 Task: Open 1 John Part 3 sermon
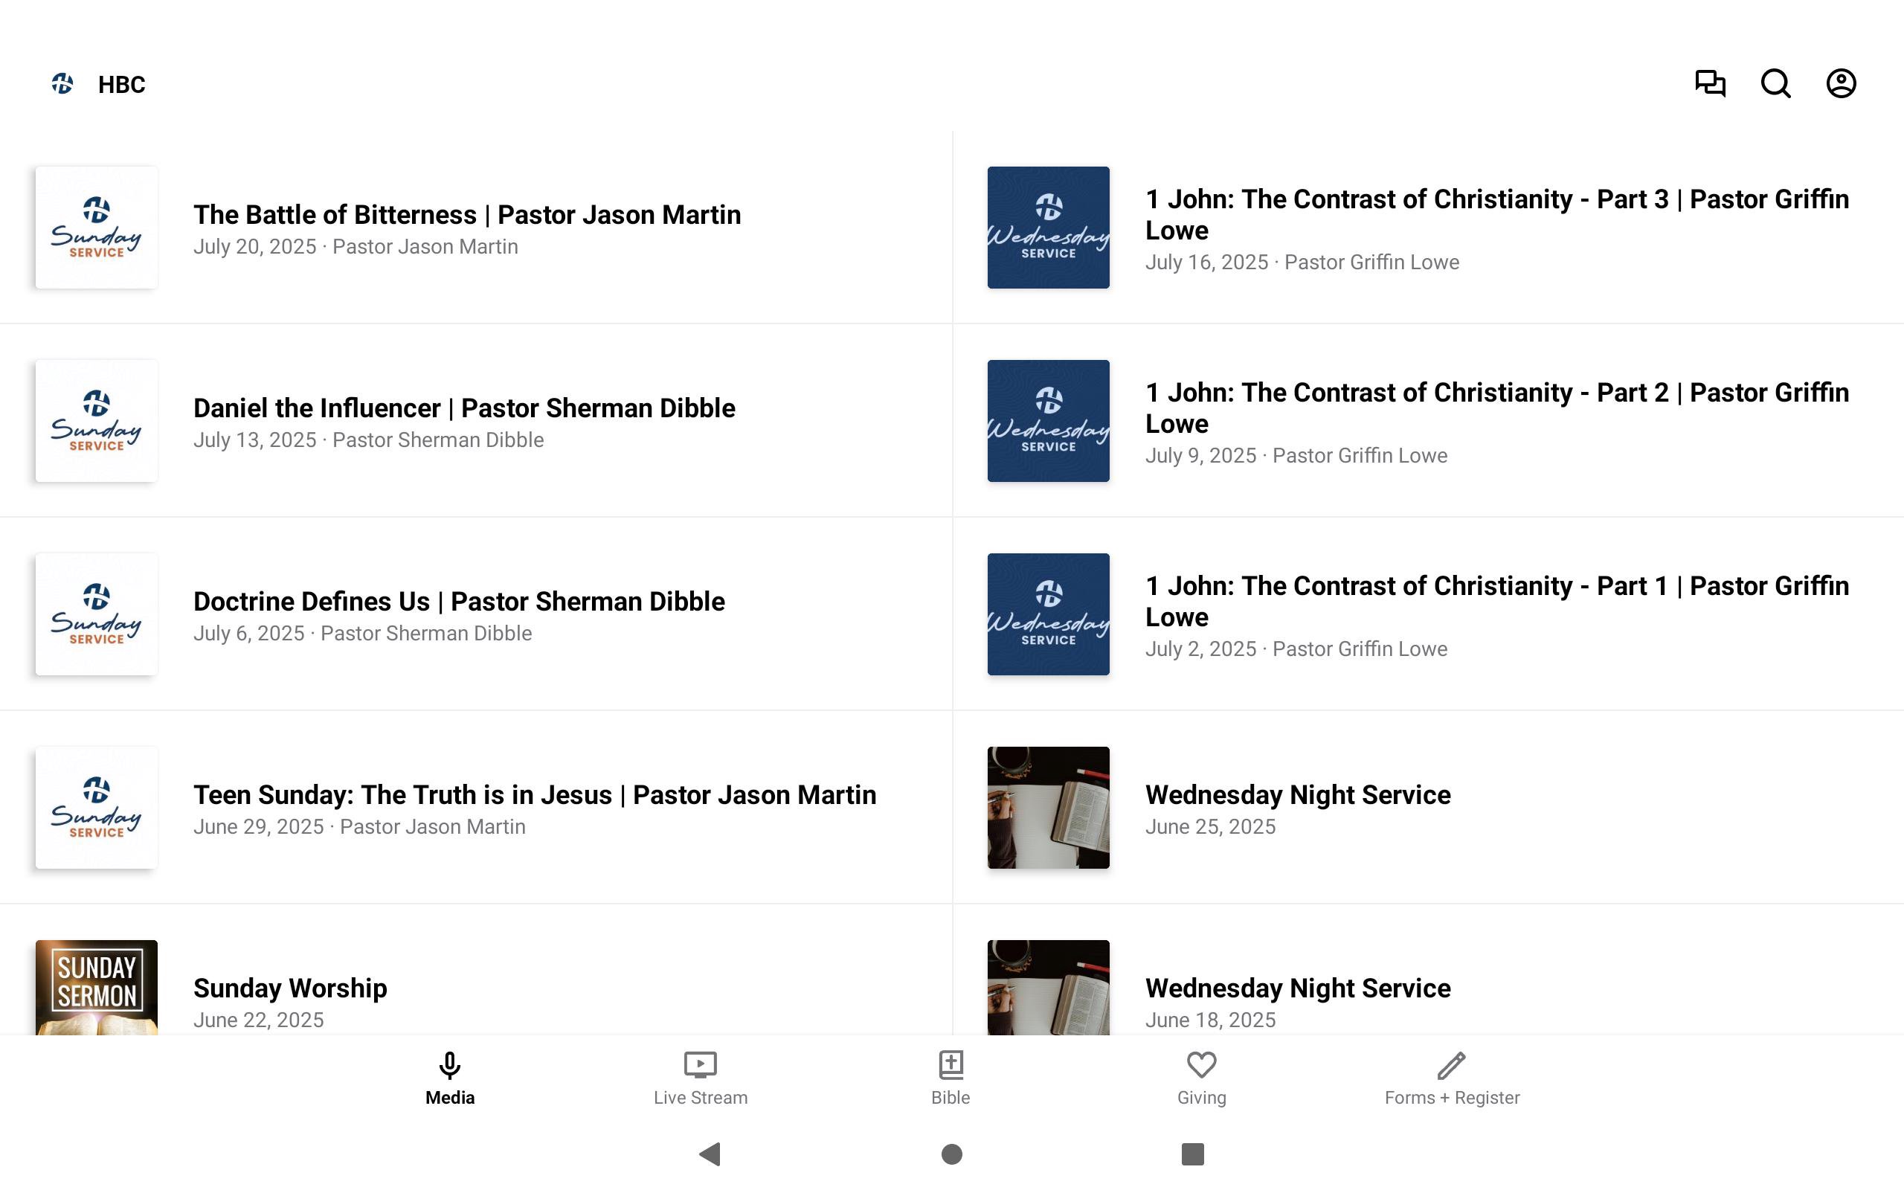click(x=1496, y=215)
